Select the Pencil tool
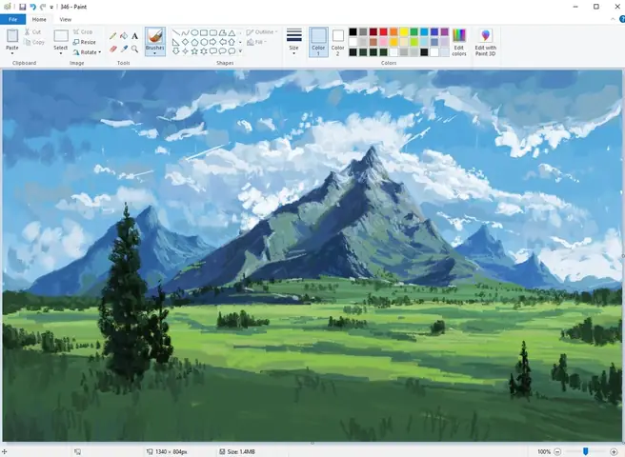 click(113, 36)
